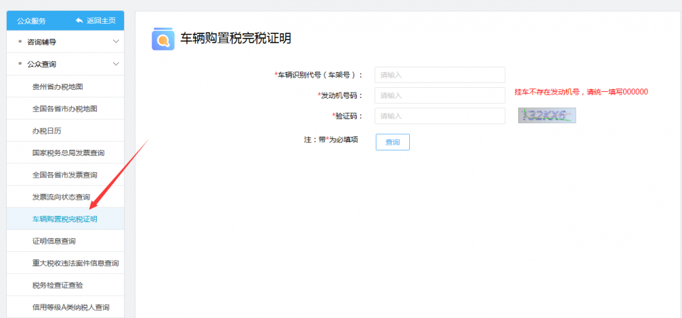The height and width of the screenshot is (318, 682).
Task: Open 全国各省市办税地图 menu entry
Action: [x=65, y=108]
